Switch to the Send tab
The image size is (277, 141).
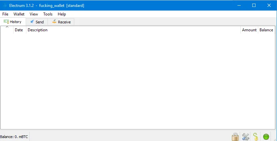point(37,22)
